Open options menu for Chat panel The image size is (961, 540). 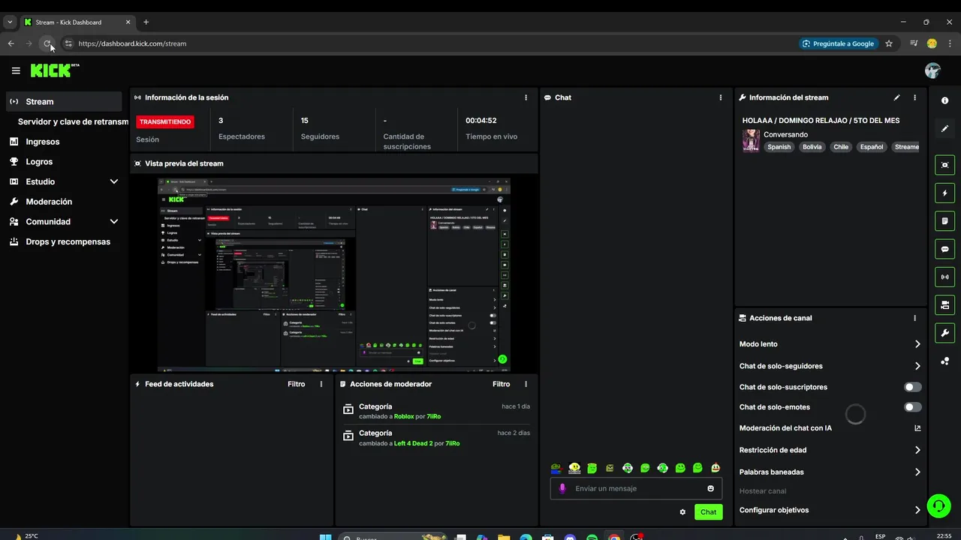pos(721,97)
